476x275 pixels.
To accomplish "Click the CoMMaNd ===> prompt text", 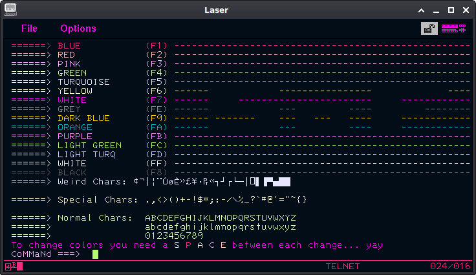I will [x=45, y=254].
